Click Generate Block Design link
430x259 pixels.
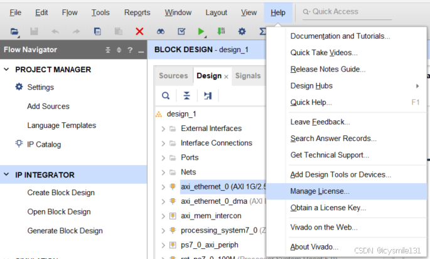[65, 231]
